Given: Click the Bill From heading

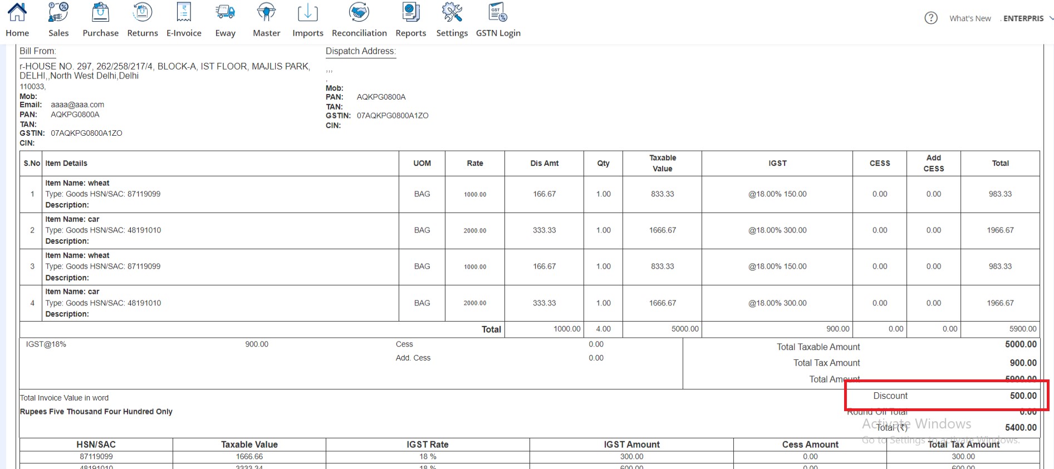Looking at the screenshot, I should tap(38, 51).
